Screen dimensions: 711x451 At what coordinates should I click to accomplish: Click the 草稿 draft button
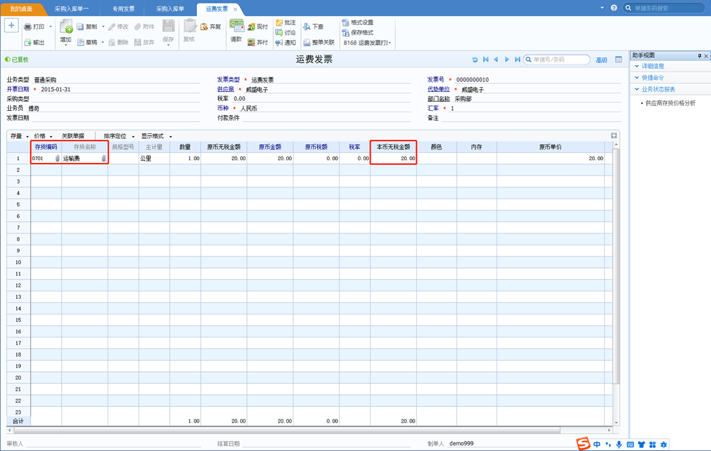pos(87,42)
